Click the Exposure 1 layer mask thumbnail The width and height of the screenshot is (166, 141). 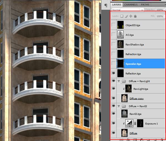pyautogui.click(x=141, y=123)
